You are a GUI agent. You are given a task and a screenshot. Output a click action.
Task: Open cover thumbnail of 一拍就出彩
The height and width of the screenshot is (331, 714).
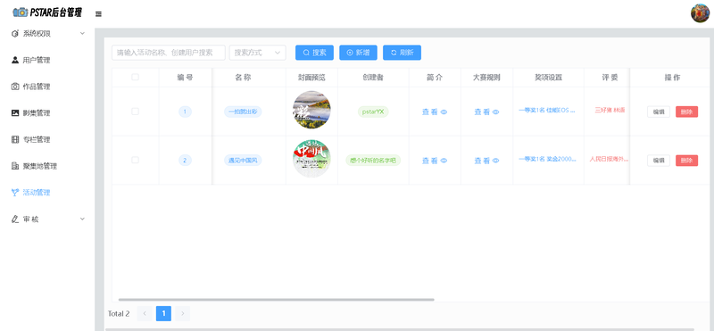311,110
